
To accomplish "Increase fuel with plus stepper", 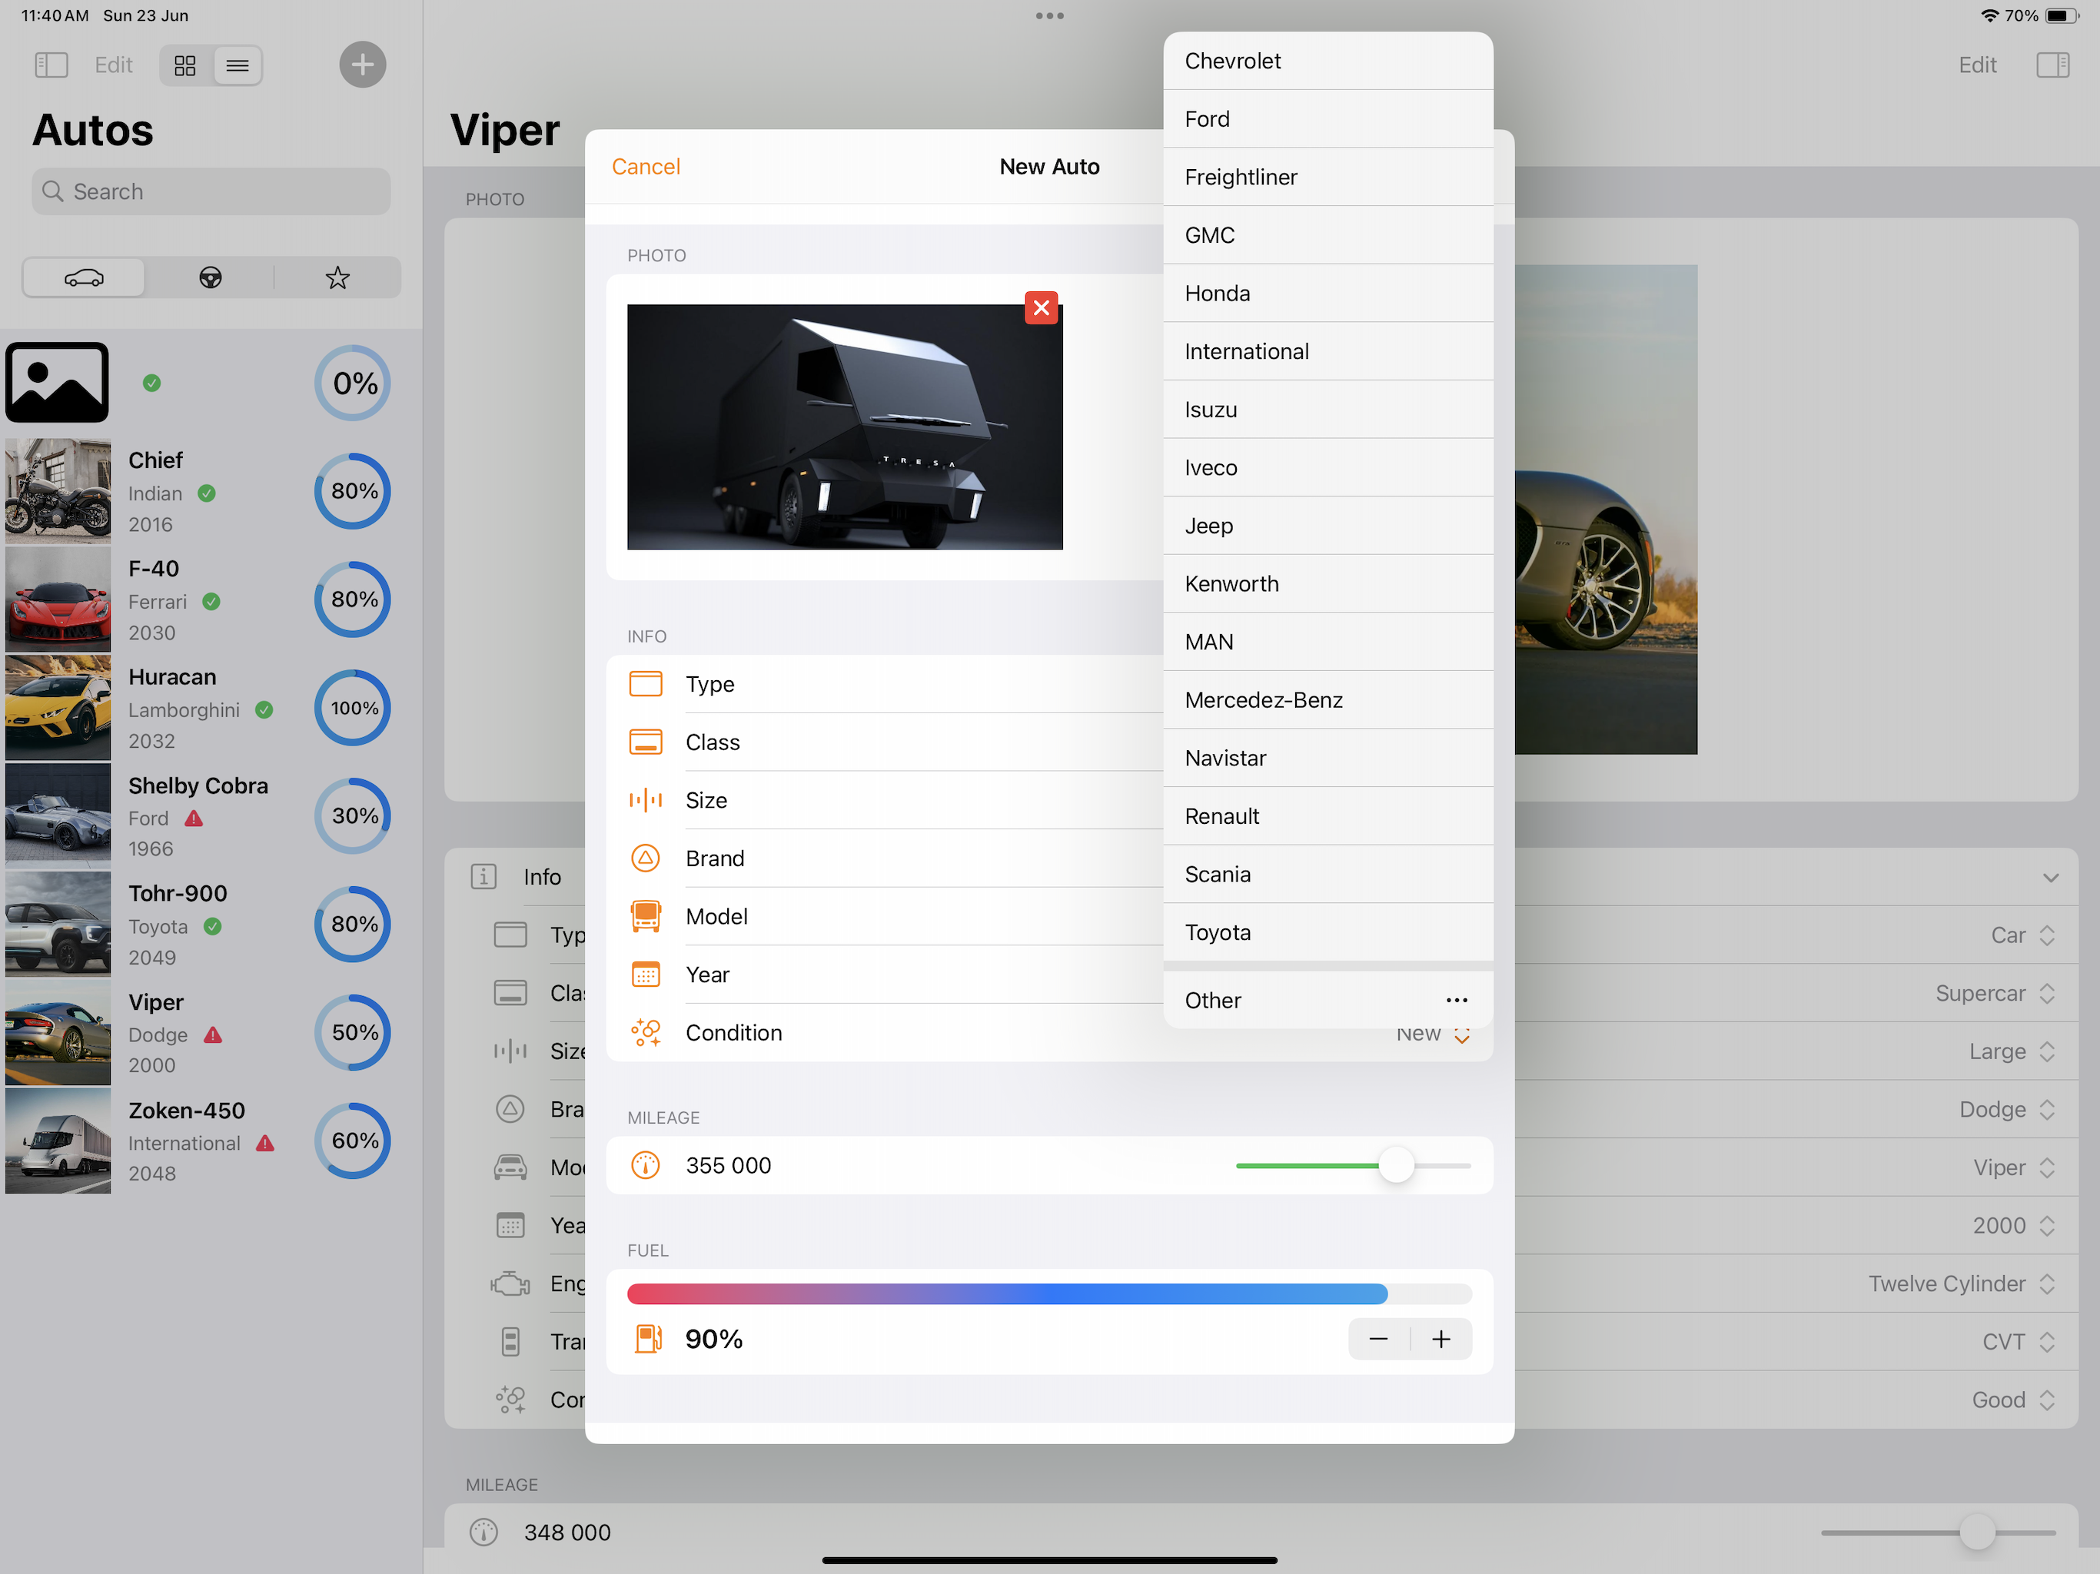I will point(1441,1339).
